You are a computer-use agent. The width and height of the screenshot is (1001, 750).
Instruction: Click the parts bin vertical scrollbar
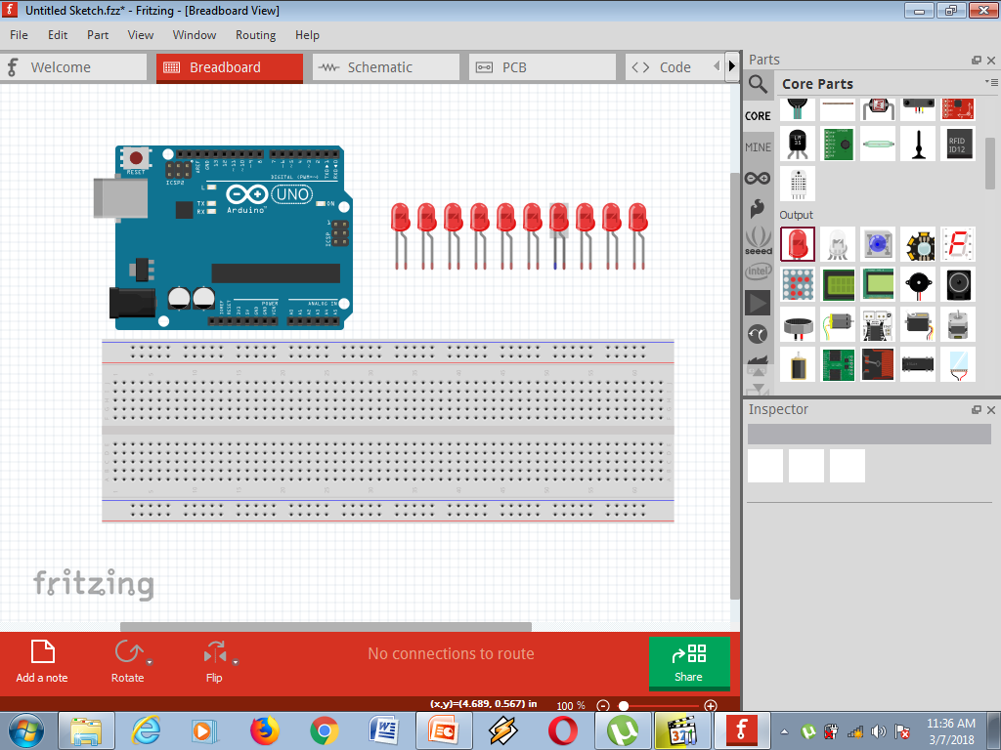990,163
